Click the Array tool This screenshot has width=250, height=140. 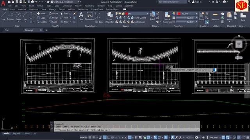click(x=64, y=22)
